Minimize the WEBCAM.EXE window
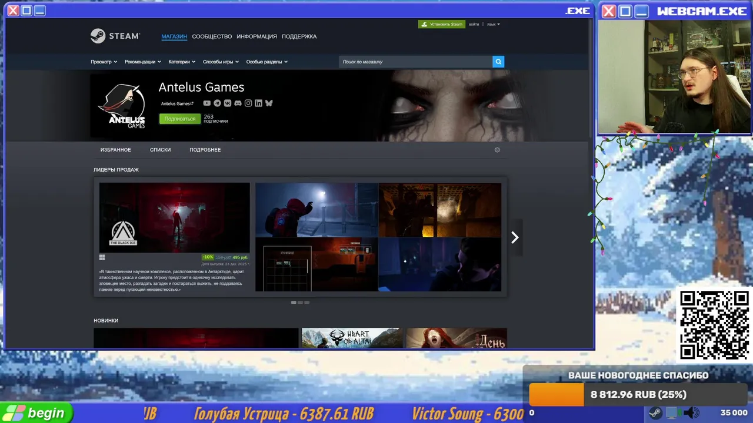753x423 pixels. [642, 11]
